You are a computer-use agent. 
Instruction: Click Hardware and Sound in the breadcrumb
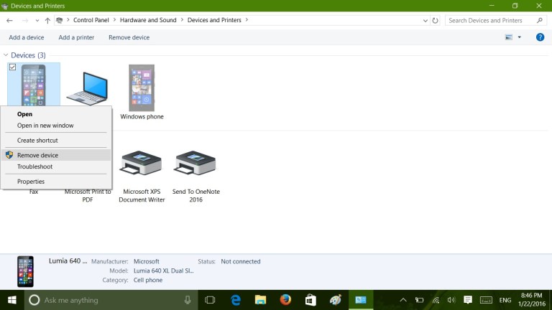(x=148, y=20)
